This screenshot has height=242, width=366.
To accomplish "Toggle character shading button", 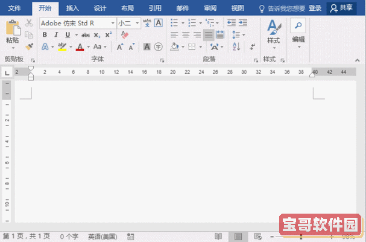I will pos(147,46).
